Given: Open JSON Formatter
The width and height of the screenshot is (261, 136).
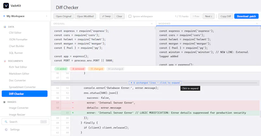Looking at the screenshot, I should click(x=18, y=39).
